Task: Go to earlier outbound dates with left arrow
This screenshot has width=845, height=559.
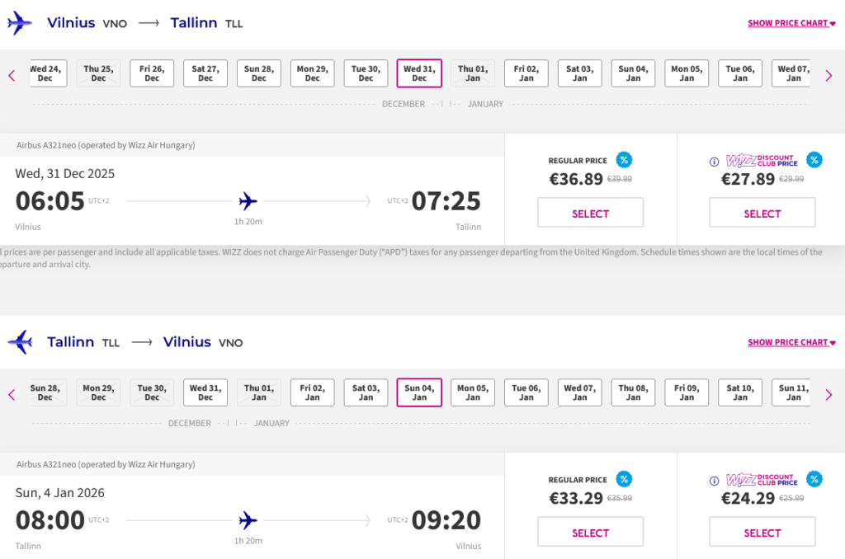Action: click(x=12, y=76)
